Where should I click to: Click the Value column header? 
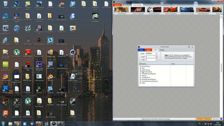coord(178,64)
